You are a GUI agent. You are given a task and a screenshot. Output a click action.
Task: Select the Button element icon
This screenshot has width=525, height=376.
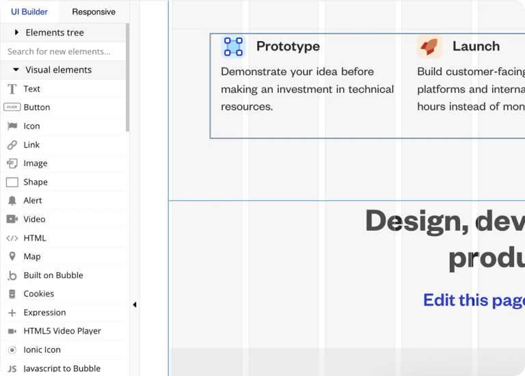click(12, 107)
